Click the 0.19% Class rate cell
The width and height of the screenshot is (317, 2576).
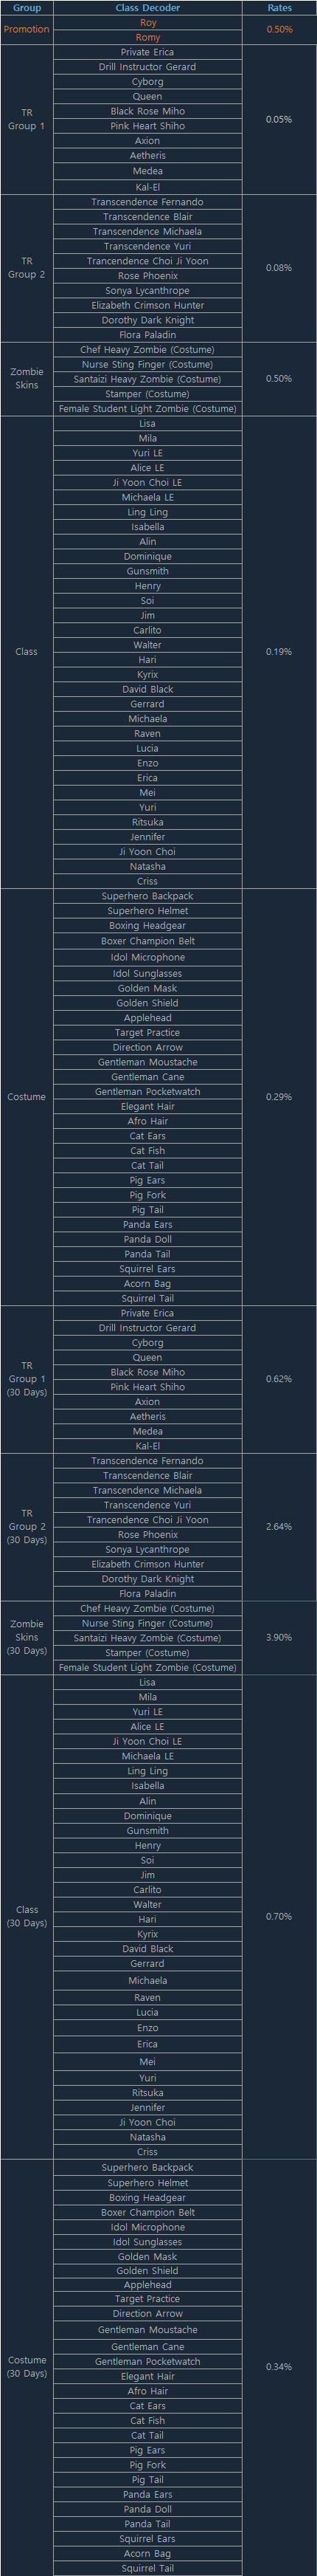(x=279, y=652)
